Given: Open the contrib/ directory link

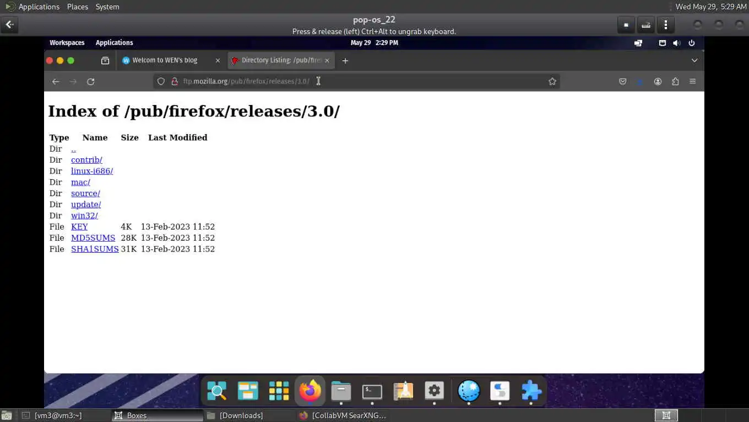Looking at the screenshot, I should (x=86, y=160).
